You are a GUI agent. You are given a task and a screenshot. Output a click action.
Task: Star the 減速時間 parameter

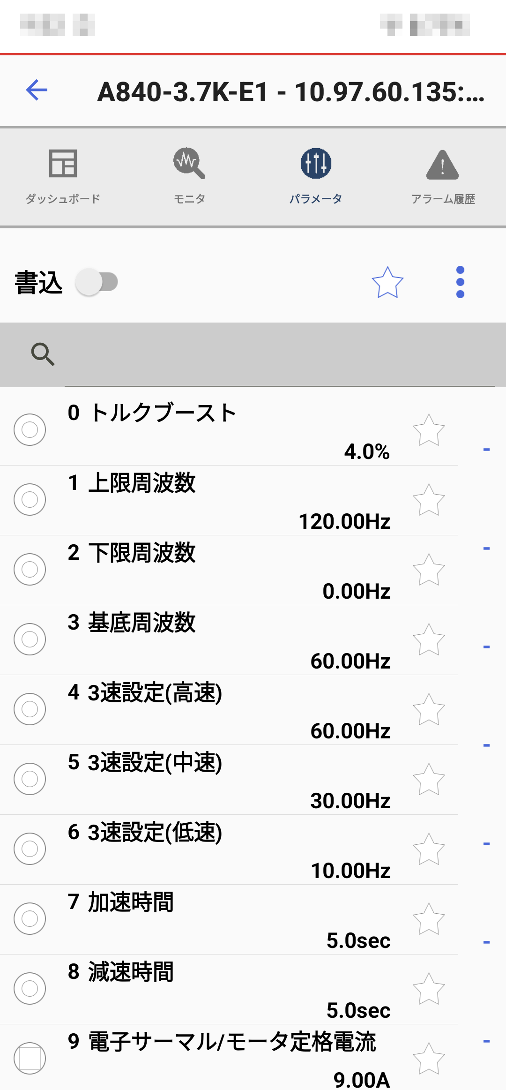[x=429, y=989]
